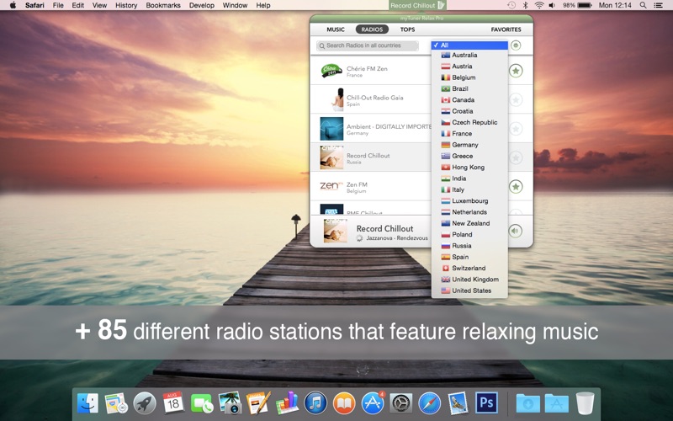Open Calendar from the Dock

point(173,403)
